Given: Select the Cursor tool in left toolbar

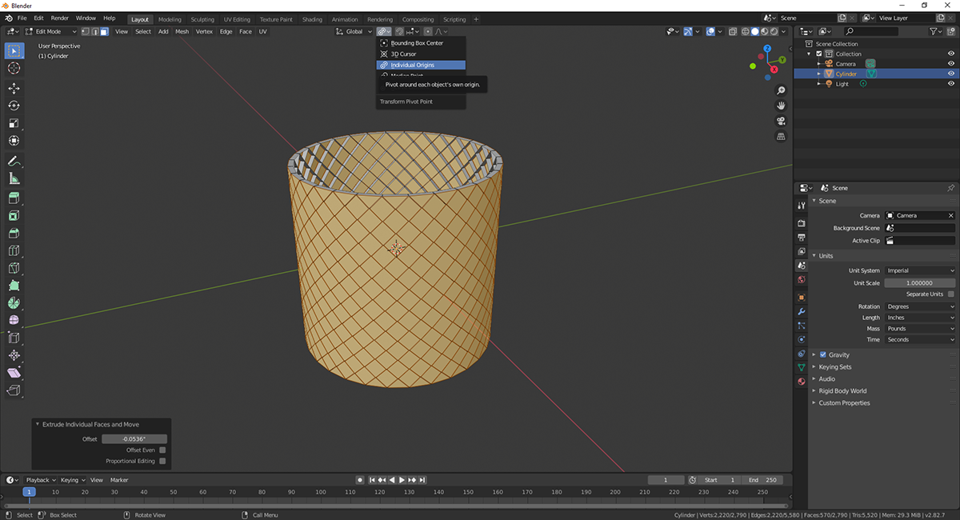Looking at the screenshot, I should point(14,68).
